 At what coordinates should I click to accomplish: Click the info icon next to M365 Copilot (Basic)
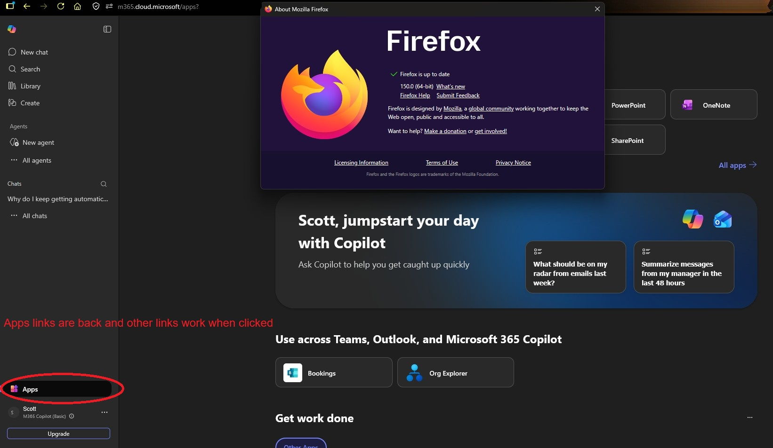pos(72,416)
